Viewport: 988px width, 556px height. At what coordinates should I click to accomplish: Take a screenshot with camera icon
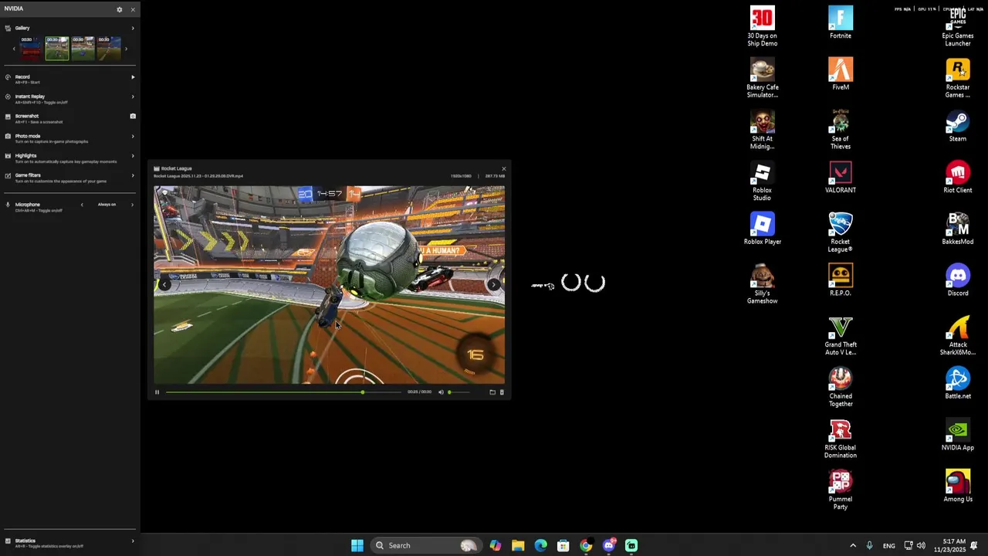(x=133, y=116)
